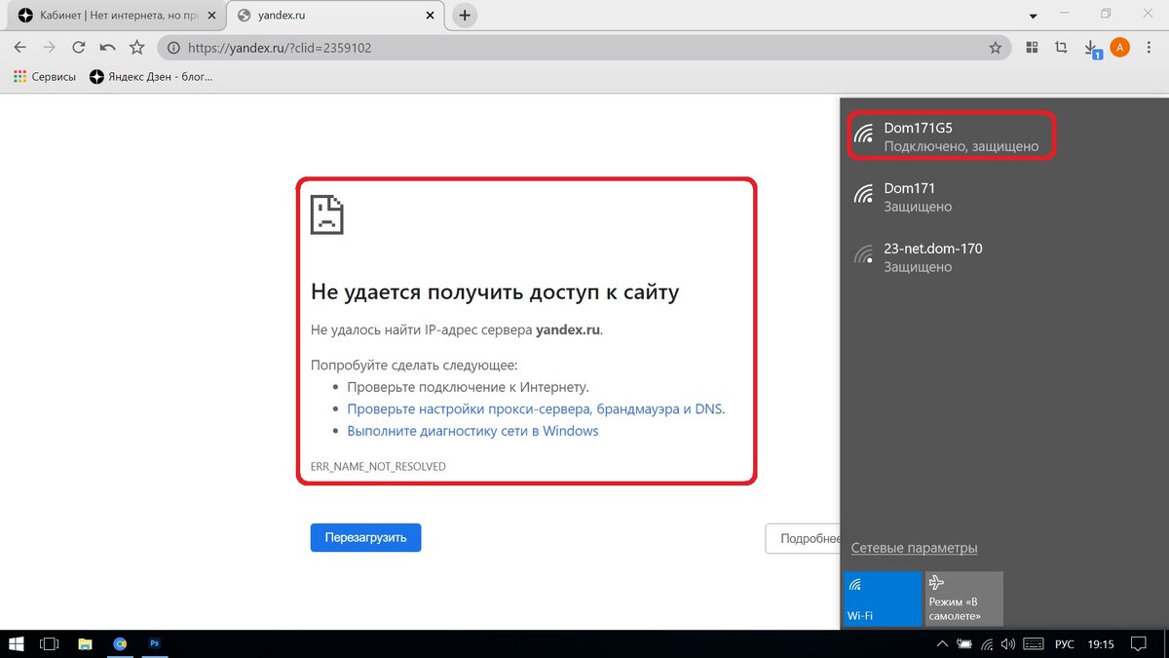Expand hidden system tray icons
Viewport: 1169px width, 658px height.
(x=942, y=644)
